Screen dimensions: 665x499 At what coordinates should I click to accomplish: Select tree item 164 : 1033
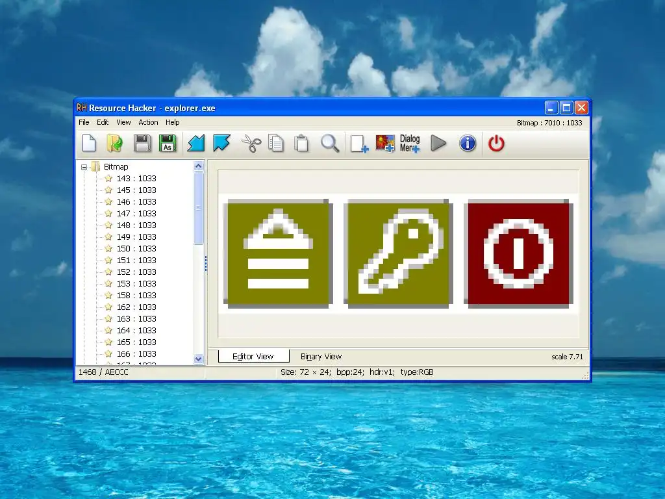pos(136,330)
